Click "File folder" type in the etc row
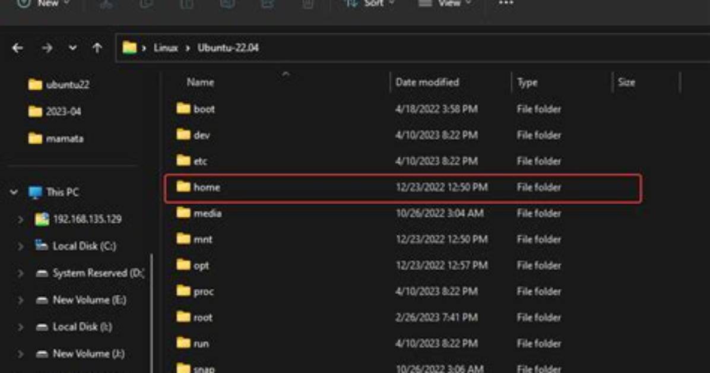 pyautogui.click(x=539, y=162)
